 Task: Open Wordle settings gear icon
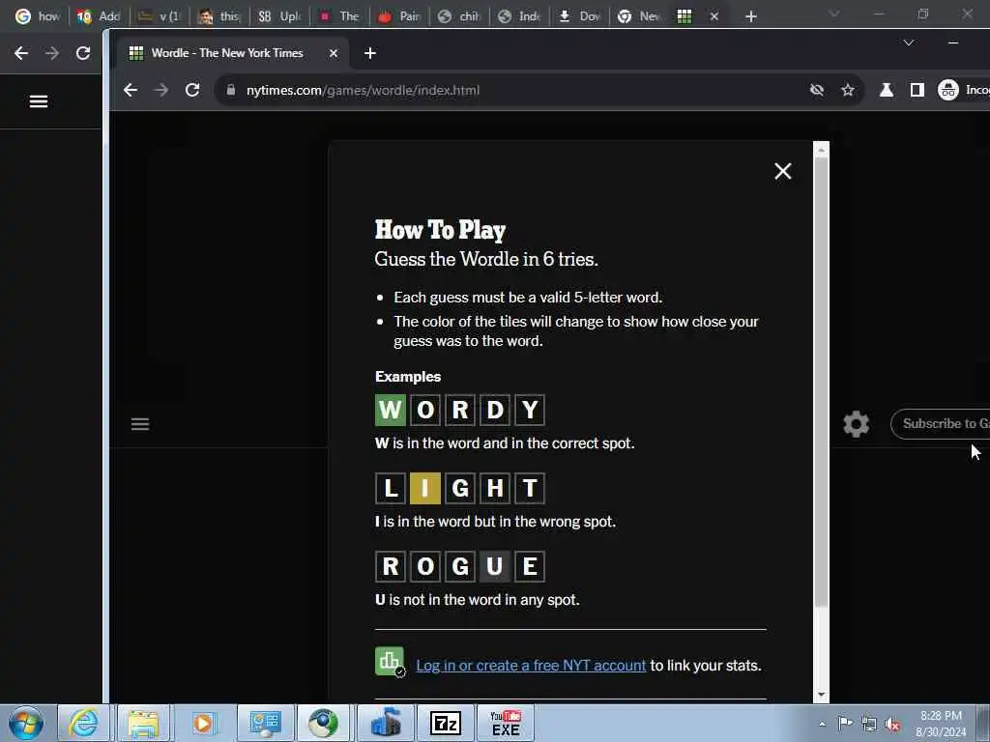coord(857,424)
